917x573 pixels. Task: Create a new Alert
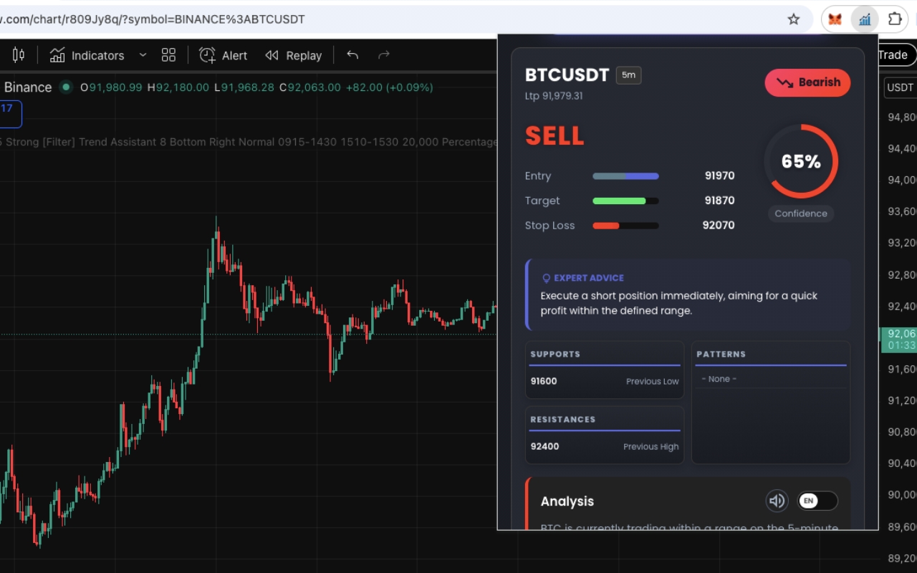pyautogui.click(x=223, y=55)
